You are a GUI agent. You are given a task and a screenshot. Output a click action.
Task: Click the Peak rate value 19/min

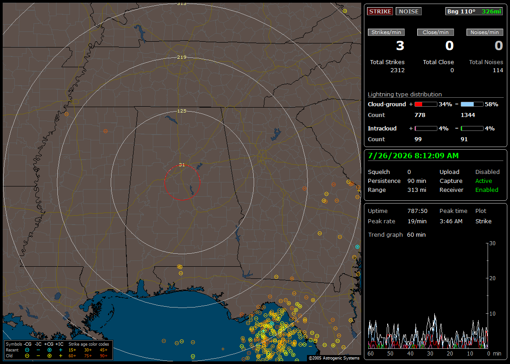pyautogui.click(x=417, y=221)
